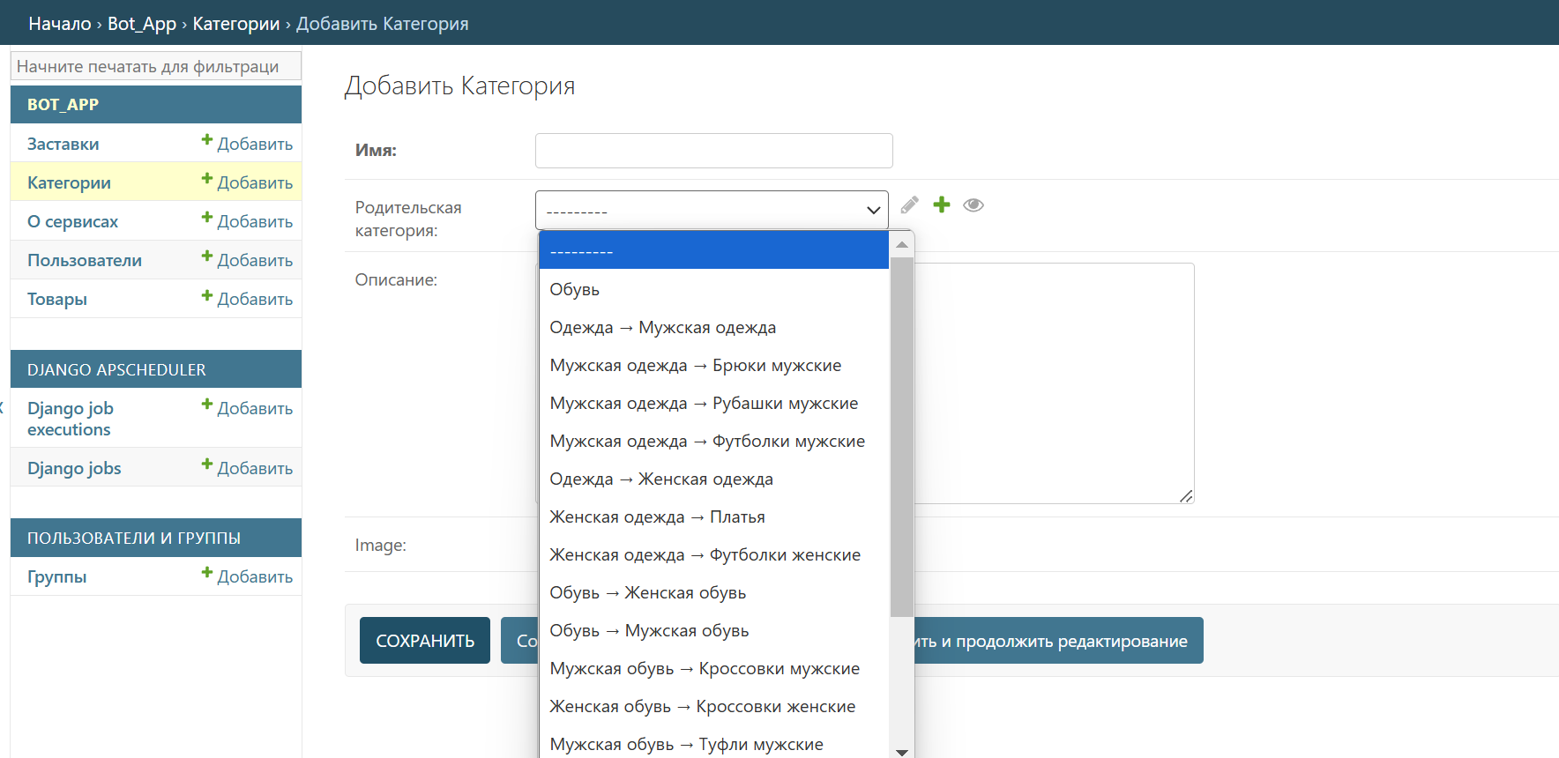
Task: Focus the Имя text field
Action: point(713,151)
